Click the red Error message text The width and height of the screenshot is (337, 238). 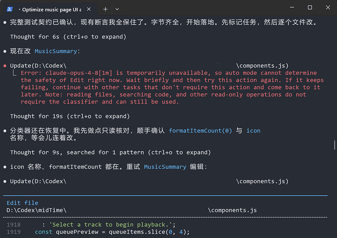click(x=172, y=88)
